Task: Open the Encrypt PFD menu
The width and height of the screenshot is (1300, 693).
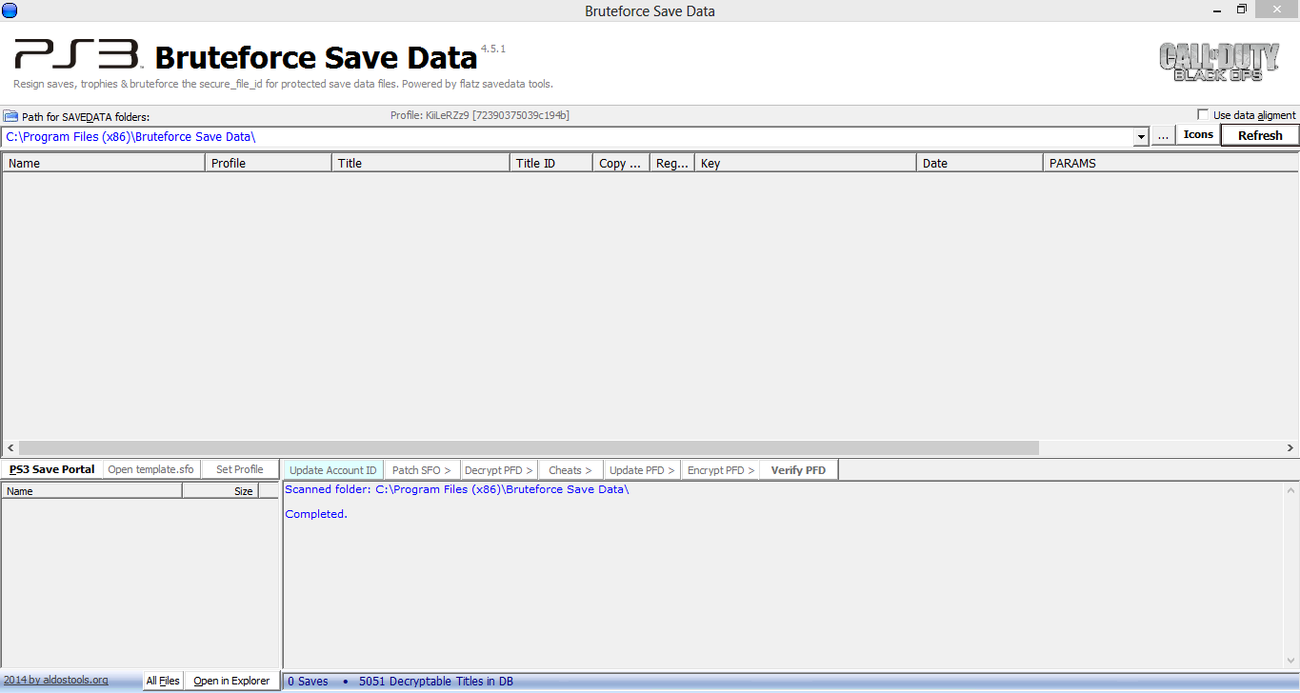Action: pos(721,470)
